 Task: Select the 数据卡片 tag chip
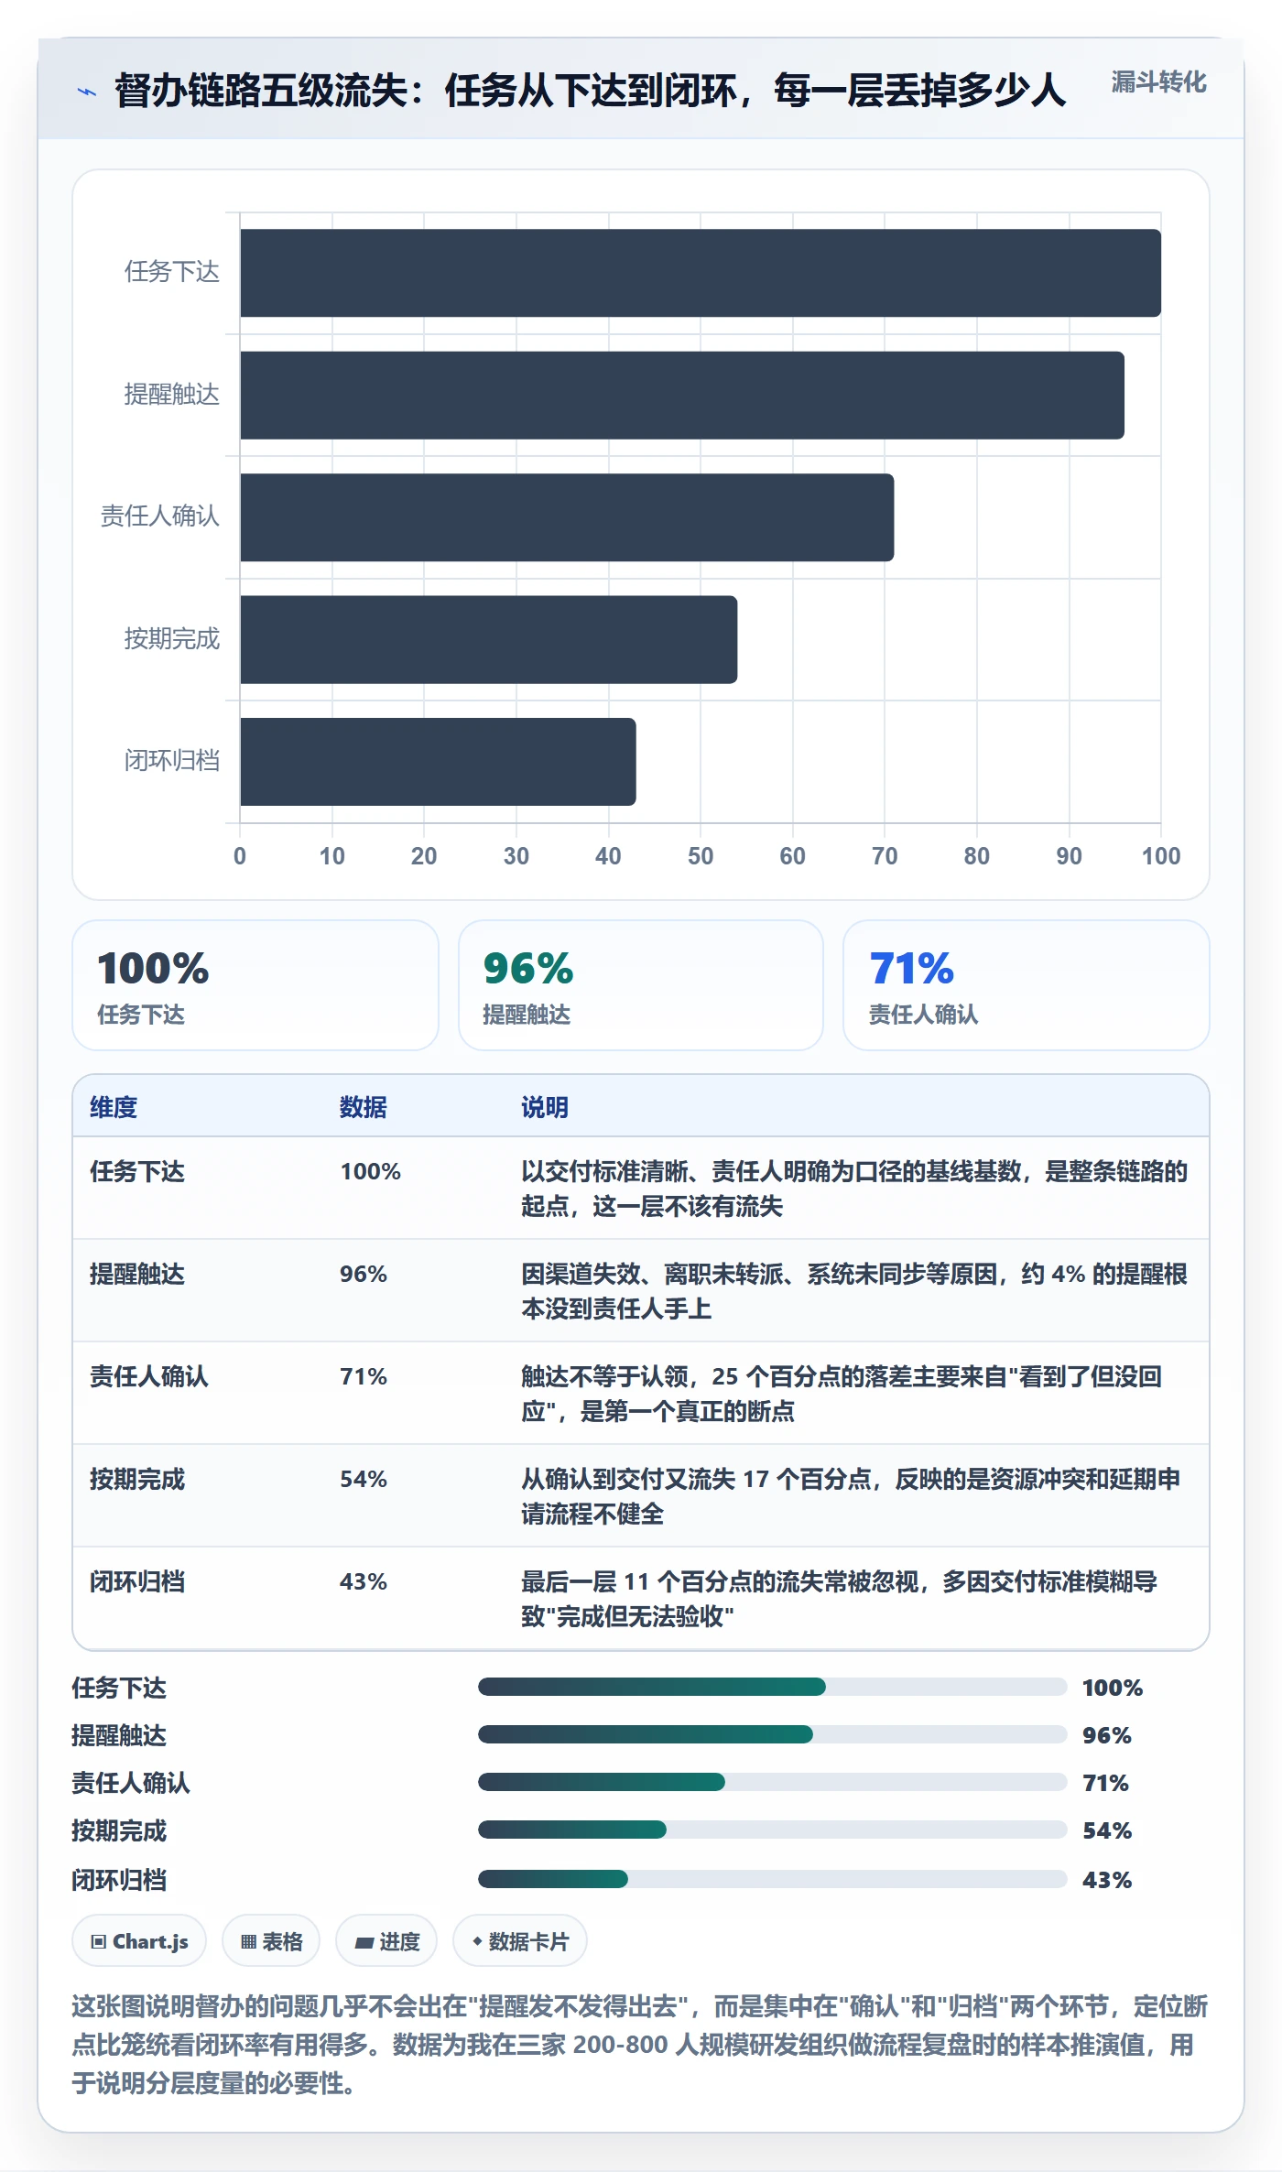coord(520,1941)
